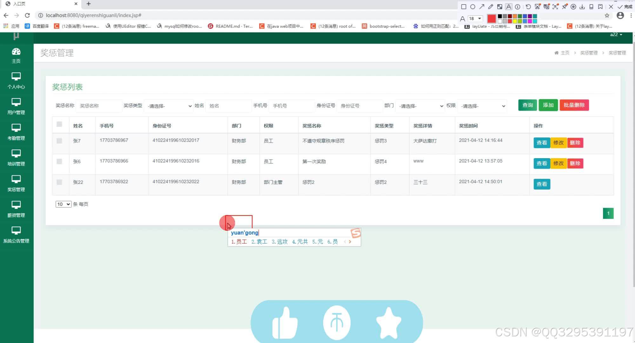
Task: Tick the checkbox for row 张22
Action: pyautogui.click(x=59, y=182)
